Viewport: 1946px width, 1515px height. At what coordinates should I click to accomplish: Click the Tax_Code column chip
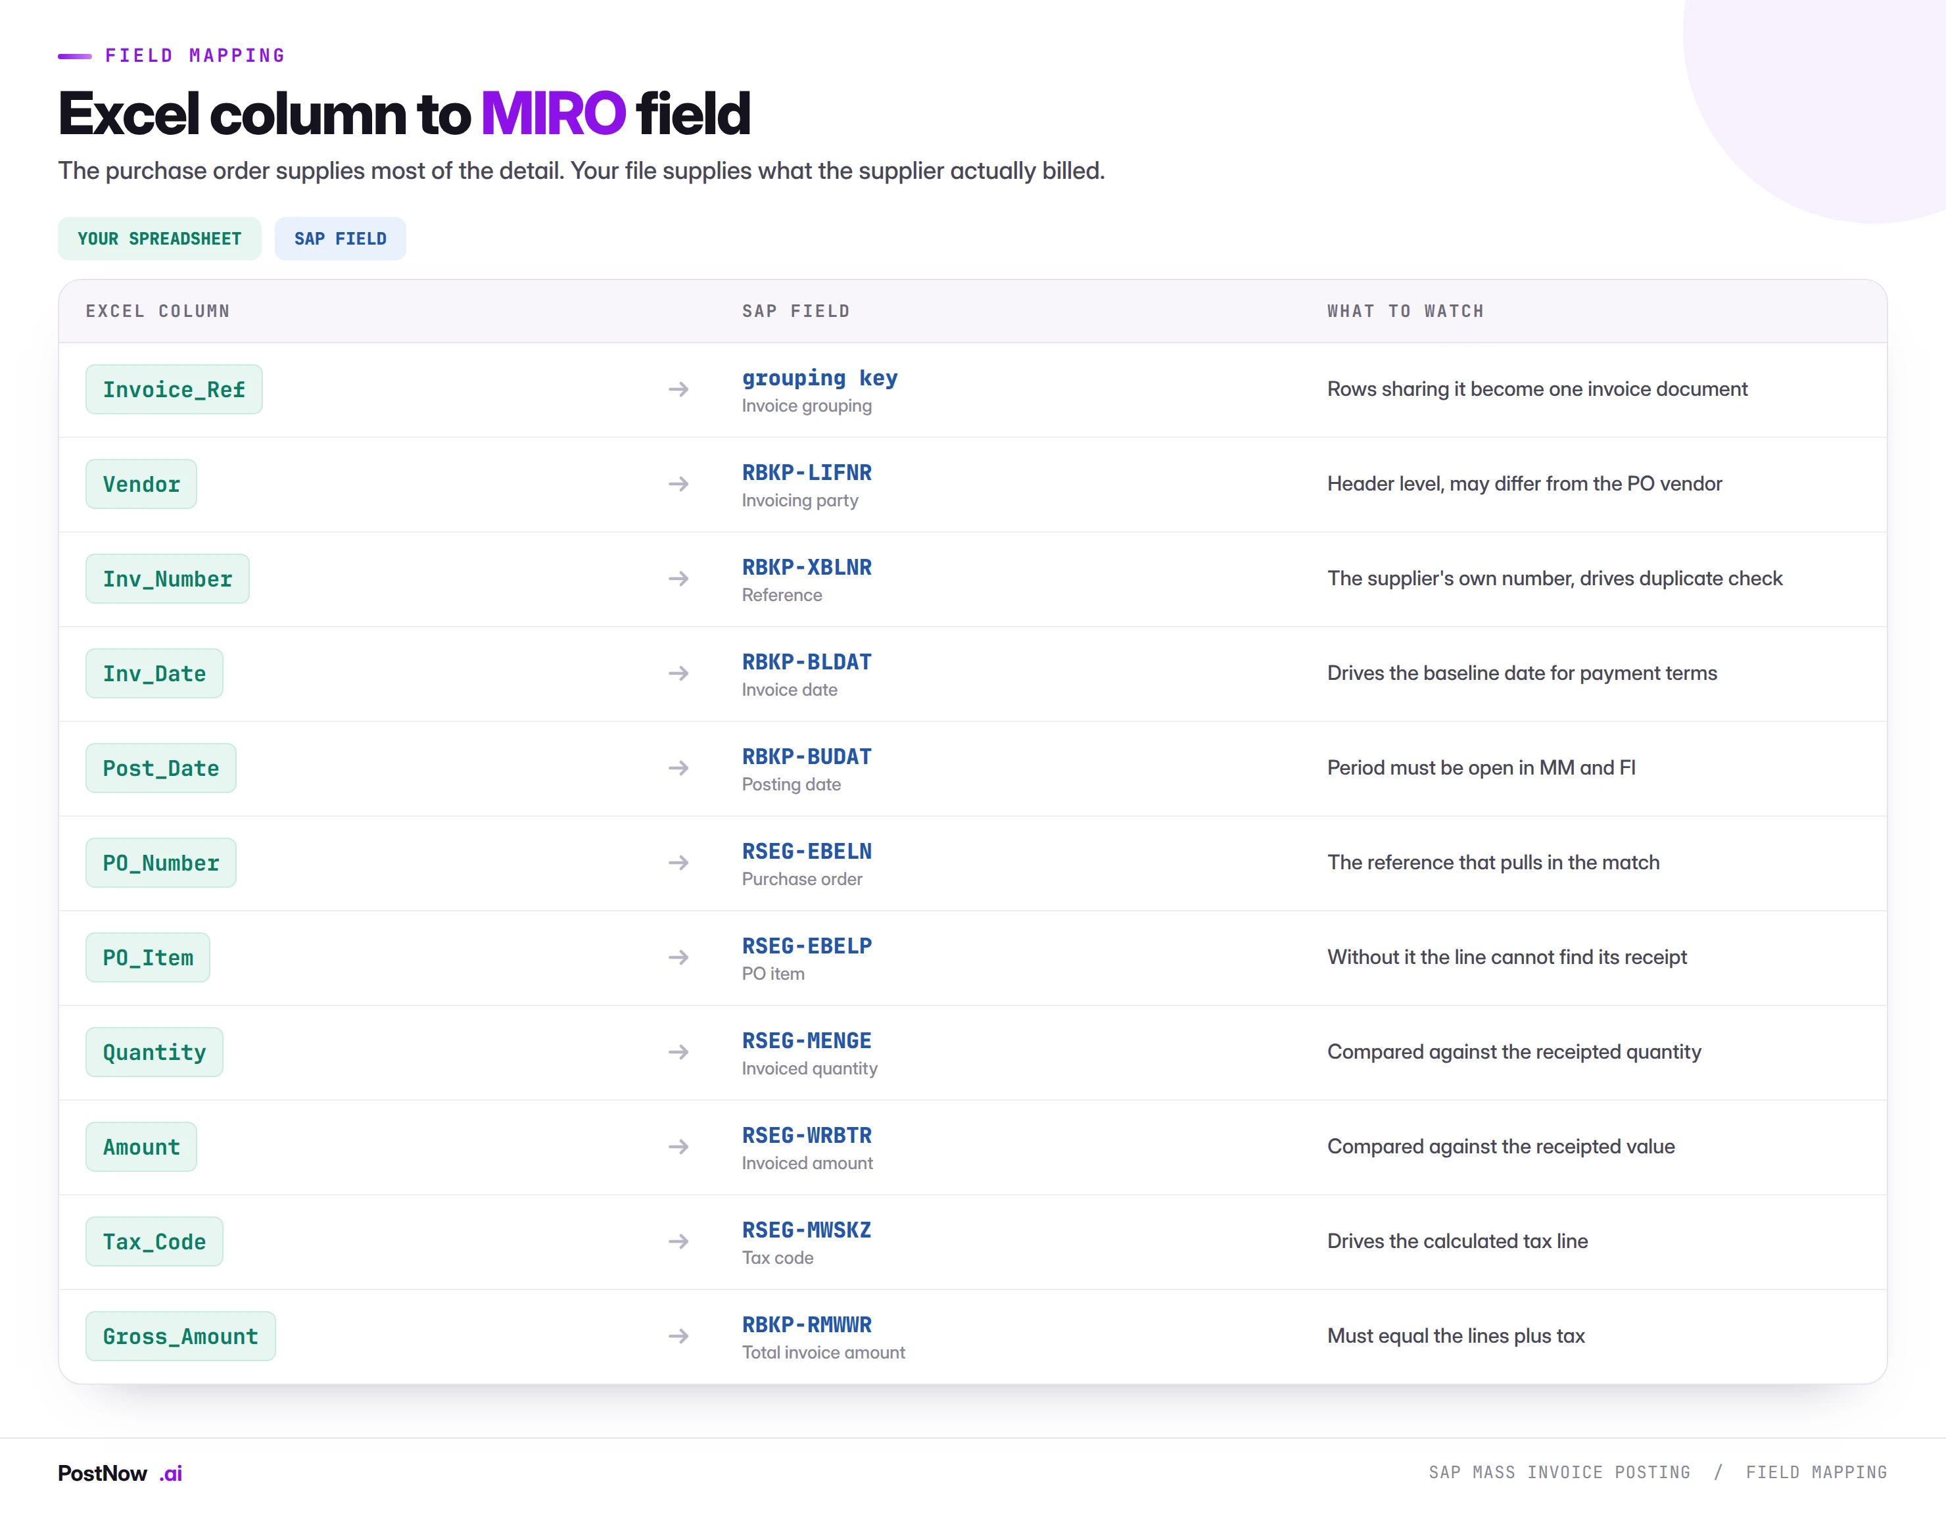154,1241
